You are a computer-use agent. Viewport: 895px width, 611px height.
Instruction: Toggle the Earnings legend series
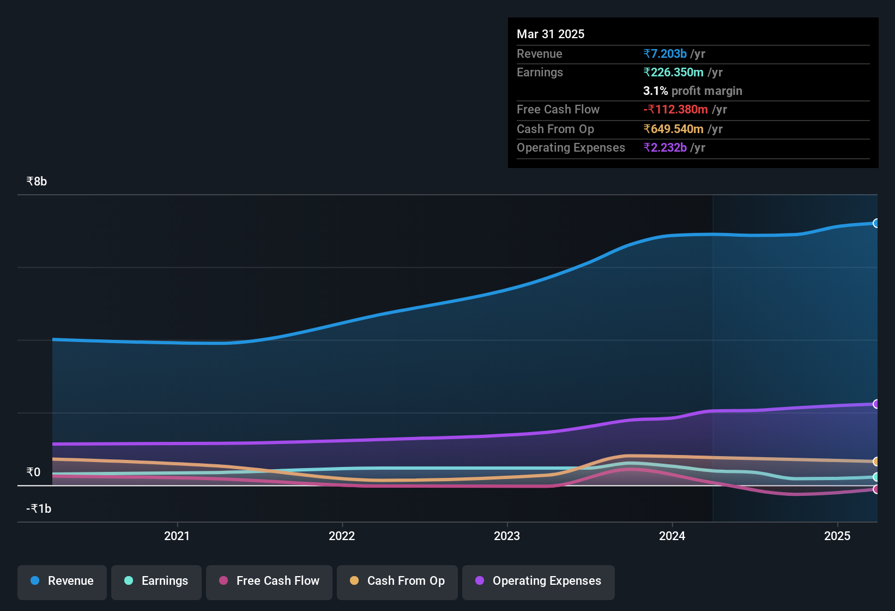point(156,581)
